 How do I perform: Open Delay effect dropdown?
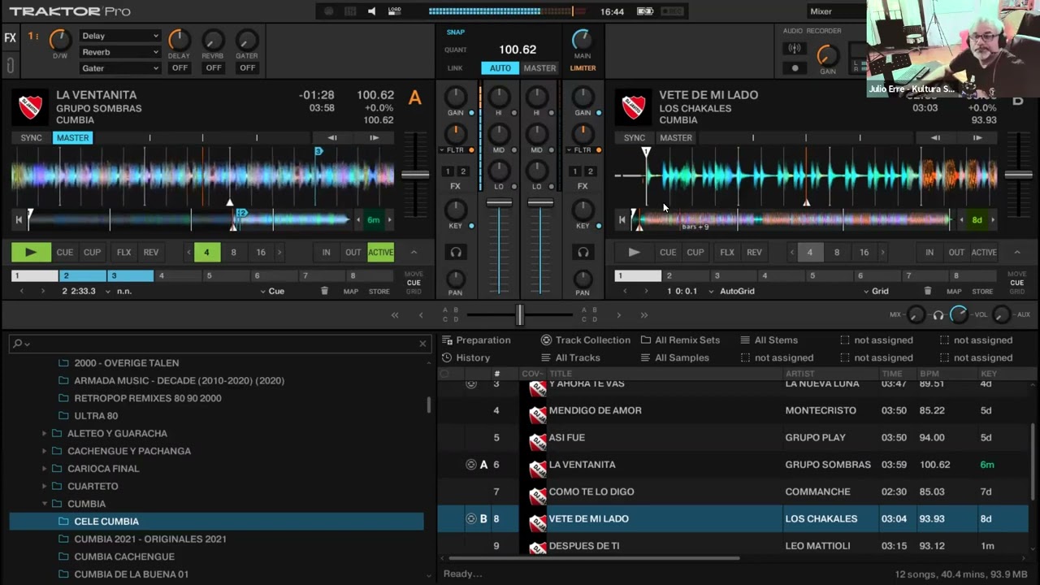[x=119, y=36]
